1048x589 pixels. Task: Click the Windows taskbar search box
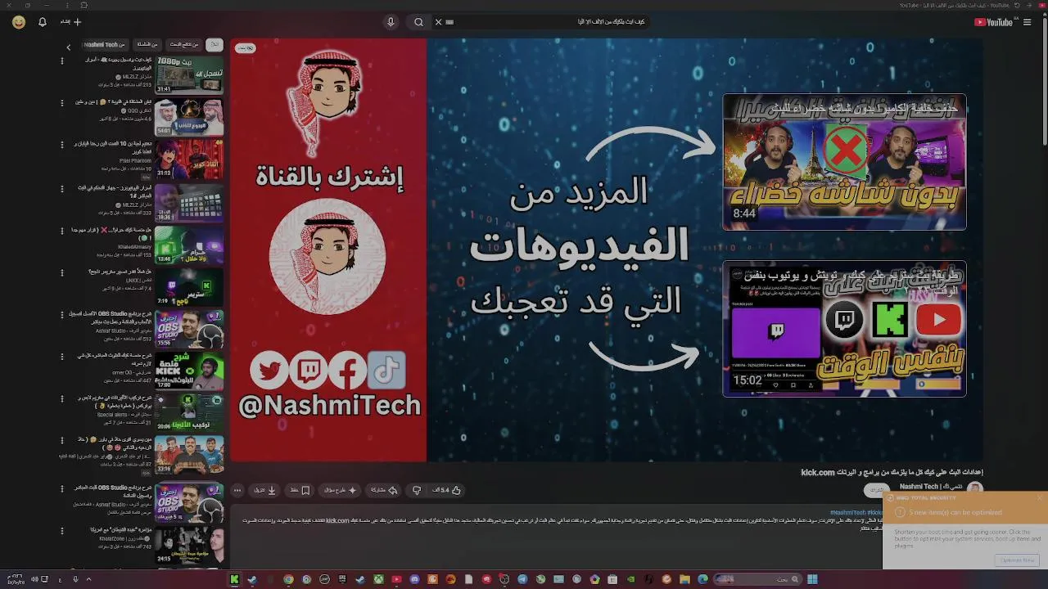[757, 579]
